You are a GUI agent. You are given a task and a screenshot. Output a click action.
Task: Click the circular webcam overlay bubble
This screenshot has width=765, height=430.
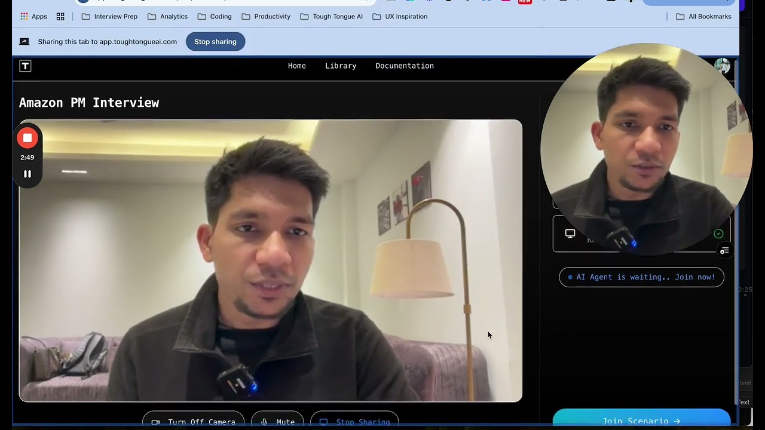[645, 149]
